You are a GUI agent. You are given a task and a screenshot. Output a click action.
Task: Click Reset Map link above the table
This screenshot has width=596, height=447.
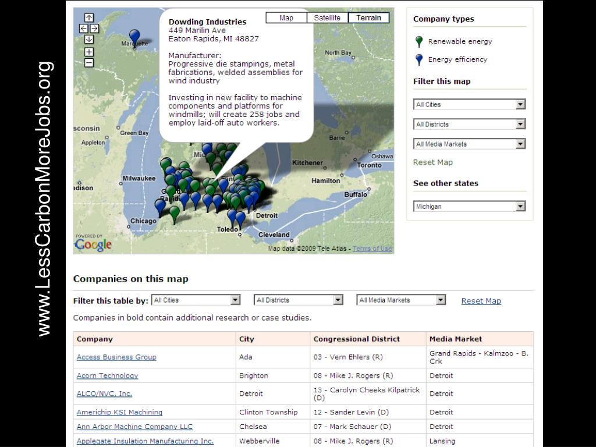click(x=481, y=301)
